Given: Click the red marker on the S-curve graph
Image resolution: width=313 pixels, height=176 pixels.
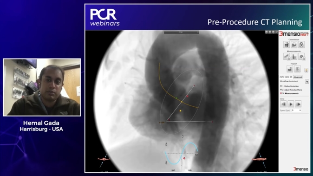Looking at the screenshot, I should [x=184, y=158].
